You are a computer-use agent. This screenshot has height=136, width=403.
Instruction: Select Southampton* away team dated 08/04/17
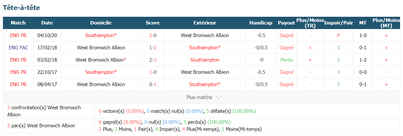(205, 84)
